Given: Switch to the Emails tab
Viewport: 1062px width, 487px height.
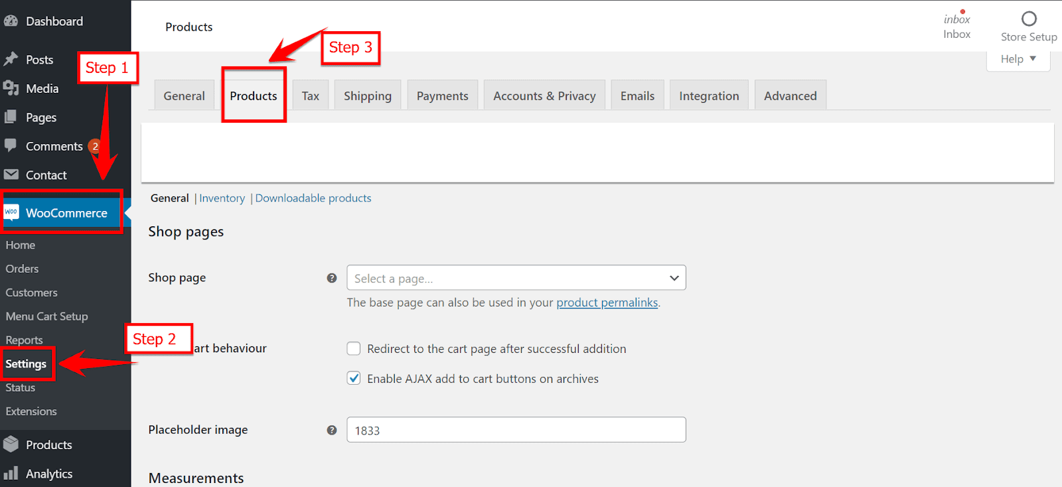Looking at the screenshot, I should tap(637, 96).
